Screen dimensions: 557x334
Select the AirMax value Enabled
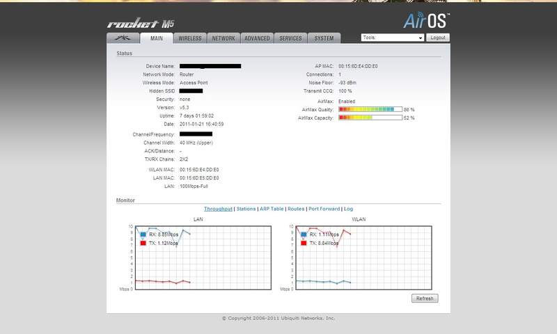347,102
